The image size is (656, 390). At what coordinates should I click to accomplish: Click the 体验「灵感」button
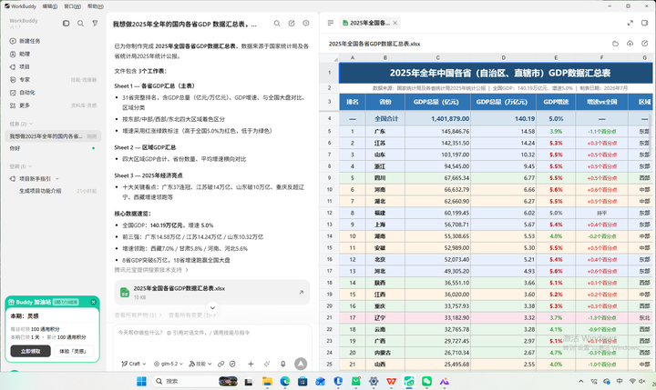74,351
